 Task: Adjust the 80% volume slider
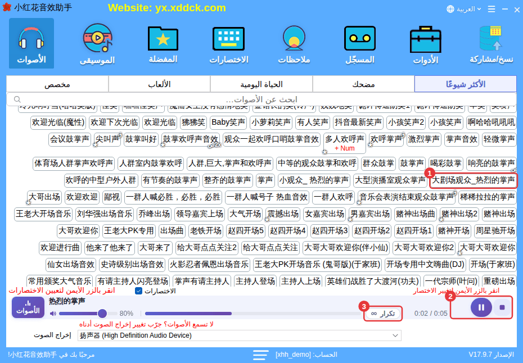point(88,314)
